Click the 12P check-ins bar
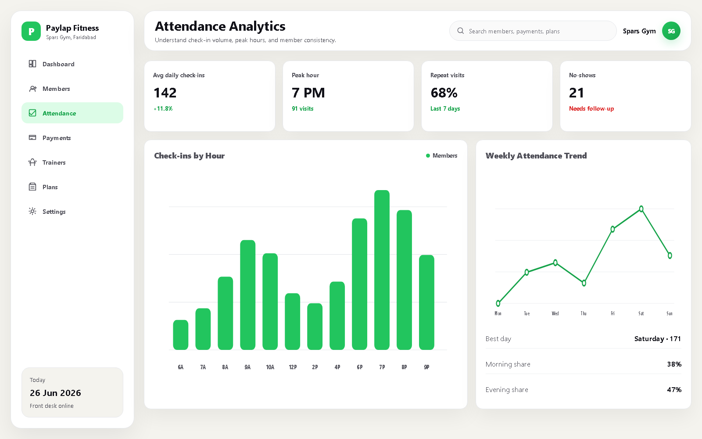This screenshot has height=439, width=702. pyautogui.click(x=292, y=321)
